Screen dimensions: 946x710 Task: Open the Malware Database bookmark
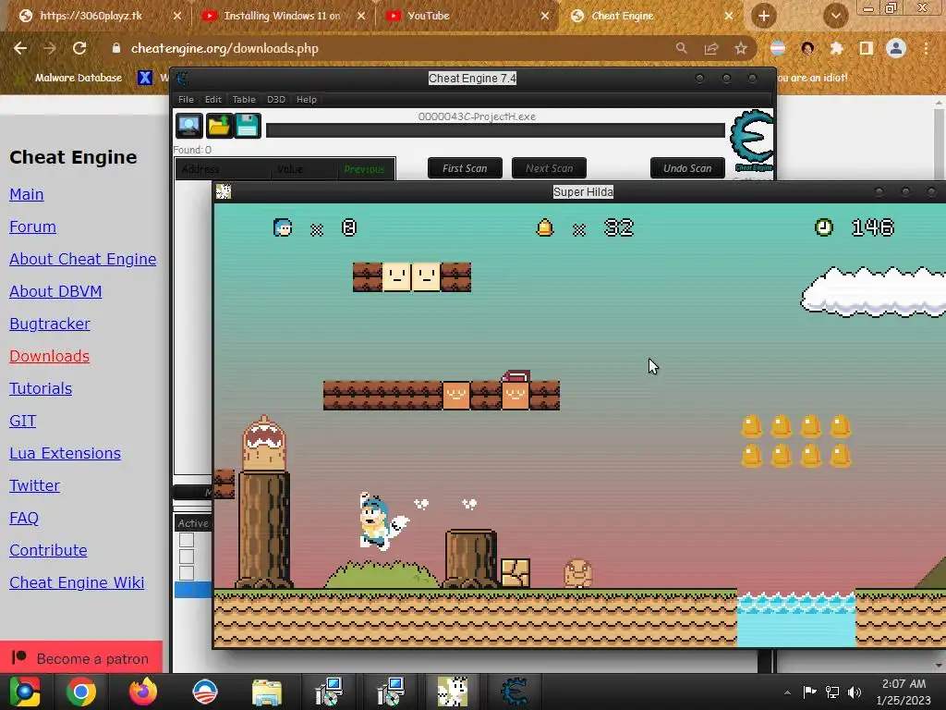(x=79, y=78)
